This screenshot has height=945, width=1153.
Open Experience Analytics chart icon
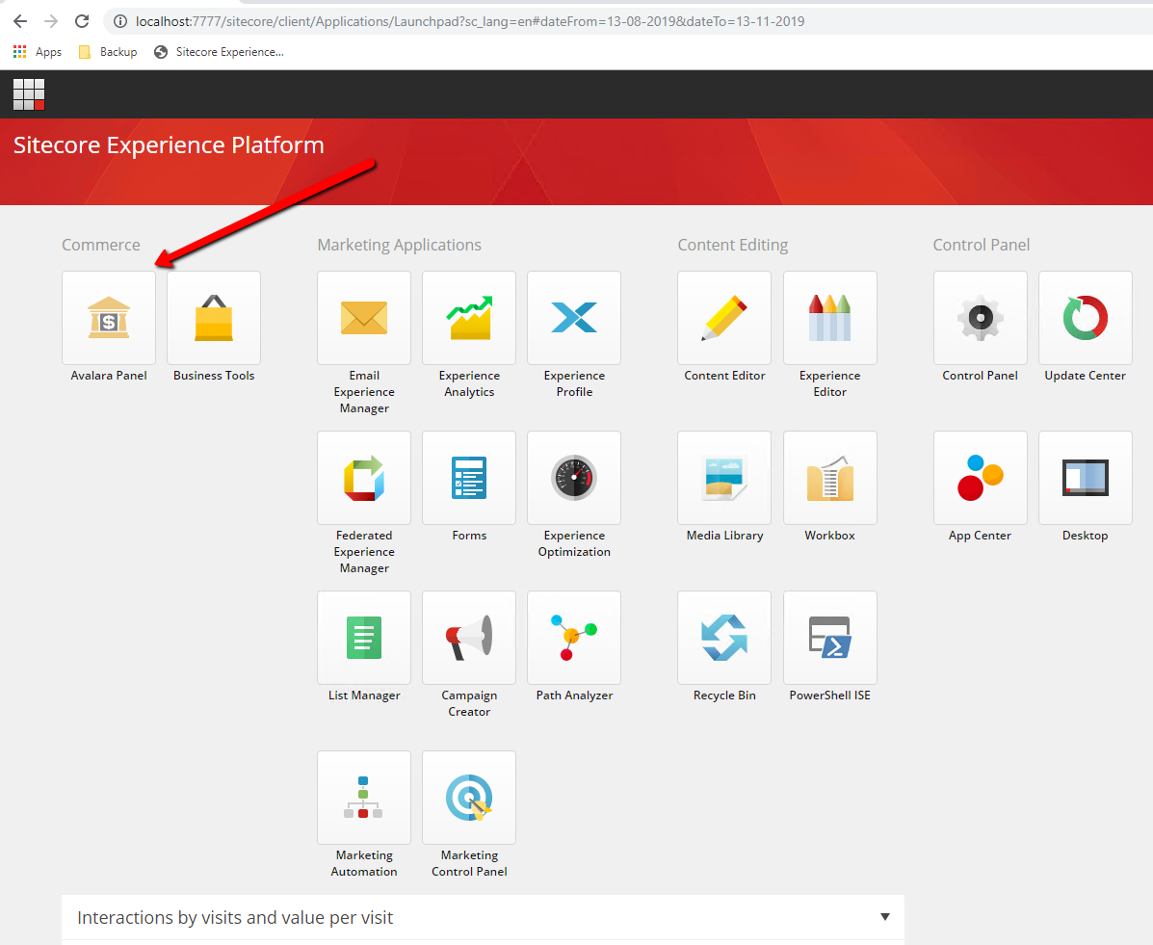click(469, 318)
